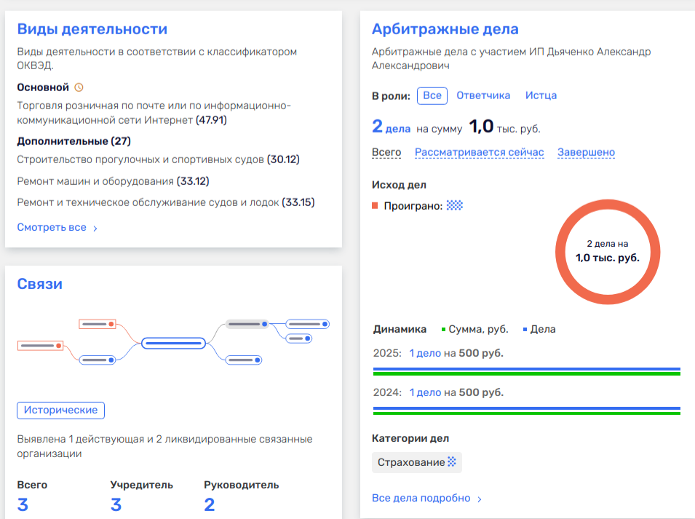Click Ремонт и техническое обслуживание судов text

[x=166, y=202]
